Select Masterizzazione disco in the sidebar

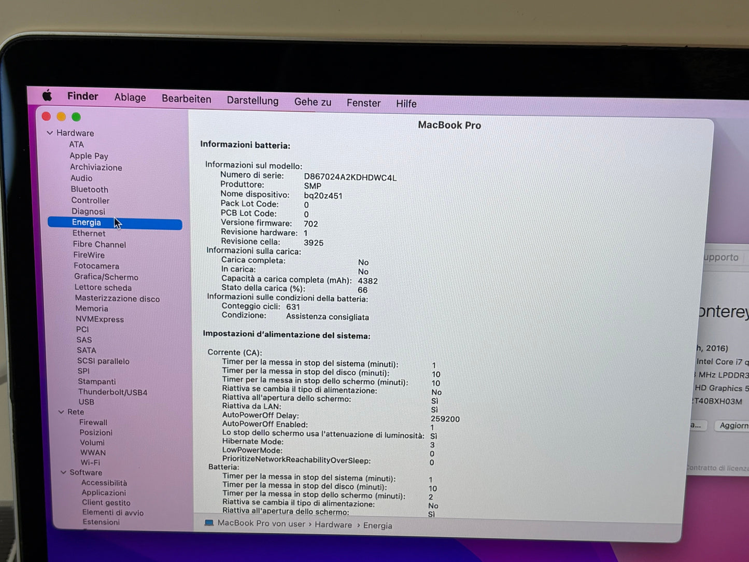point(117,299)
